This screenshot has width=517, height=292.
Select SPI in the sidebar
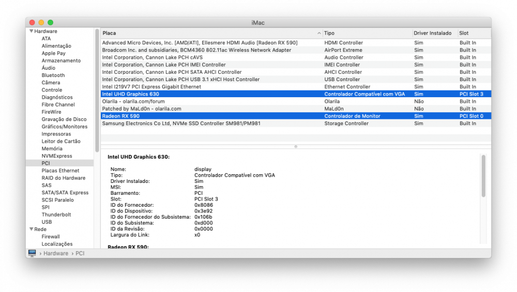point(45,207)
